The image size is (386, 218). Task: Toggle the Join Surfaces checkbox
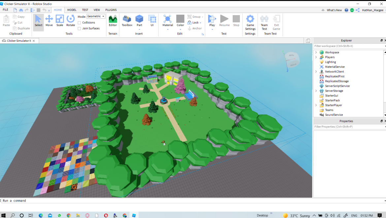(x=79, y=29)
